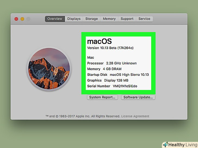Select the version text 10.13 Beta (17A264c)
This screenshot has width=198, height=148.
pyautogui.click(x=117, y=48)
